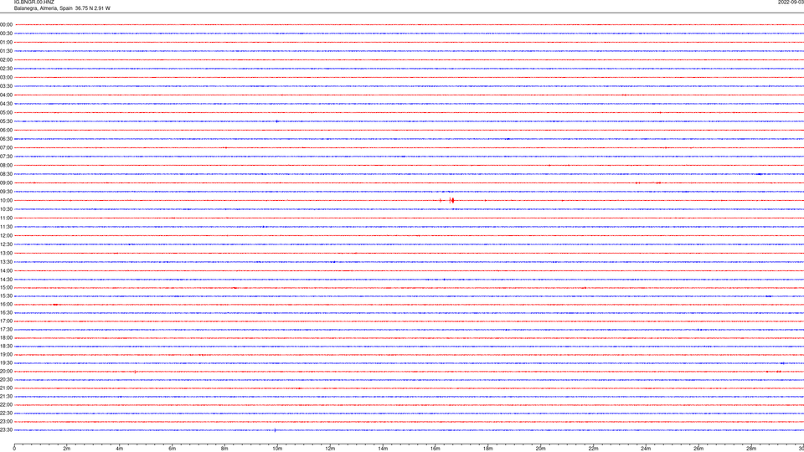Image resolution: width=804 pixels, height=452 pixels.
Task: Select the 05:00 time label
Action: [x=6, y=113]
